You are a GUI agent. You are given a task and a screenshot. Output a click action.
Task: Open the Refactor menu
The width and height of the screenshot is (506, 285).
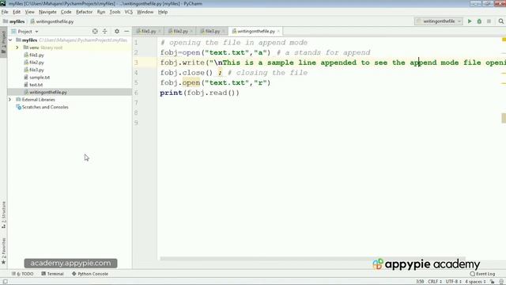84,12
